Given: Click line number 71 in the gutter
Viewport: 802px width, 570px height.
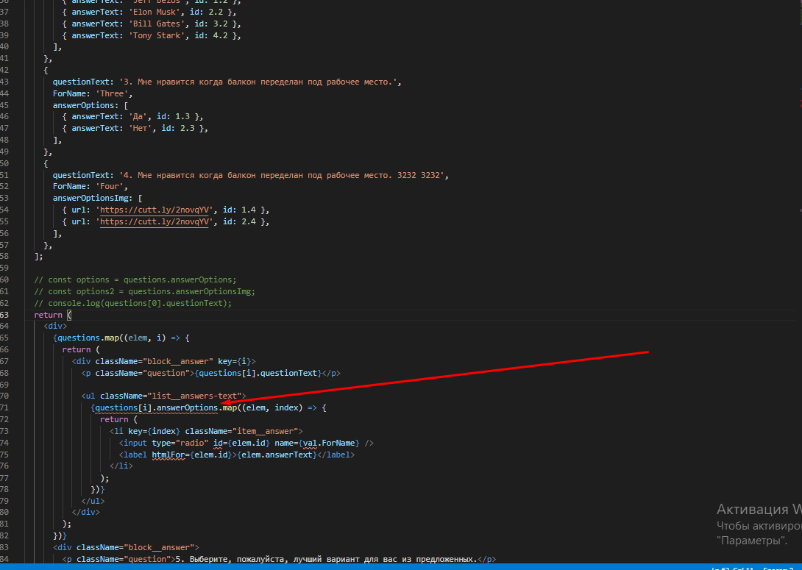Looking at the screenshot, I should [4, 408].
